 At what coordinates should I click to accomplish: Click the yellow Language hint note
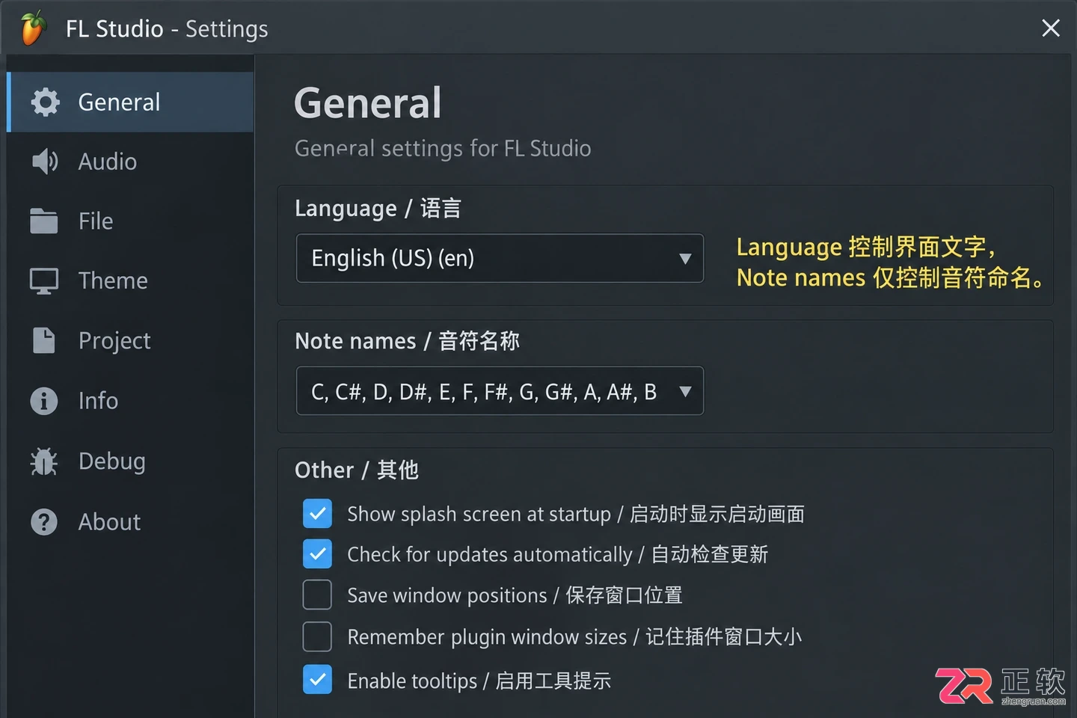890,262
